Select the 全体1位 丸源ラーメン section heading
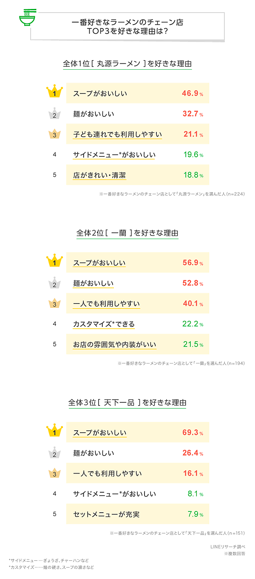 click(x=127, y=64)
